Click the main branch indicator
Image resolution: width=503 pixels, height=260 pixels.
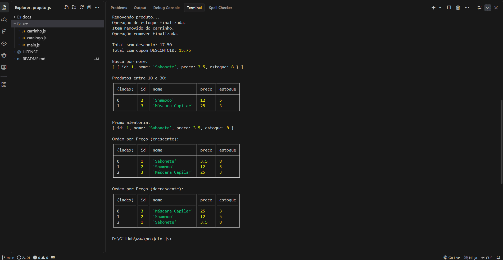[x=8, y=258]
